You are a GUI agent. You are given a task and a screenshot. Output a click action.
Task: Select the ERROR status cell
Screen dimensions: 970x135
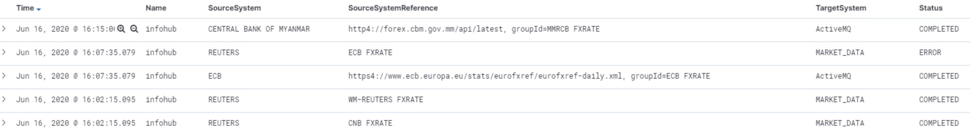click(930, 53)
